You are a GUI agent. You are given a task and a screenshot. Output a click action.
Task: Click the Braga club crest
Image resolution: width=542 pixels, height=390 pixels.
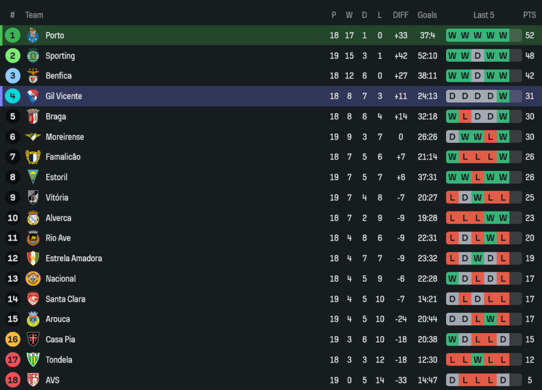click(x=33, y=116)
